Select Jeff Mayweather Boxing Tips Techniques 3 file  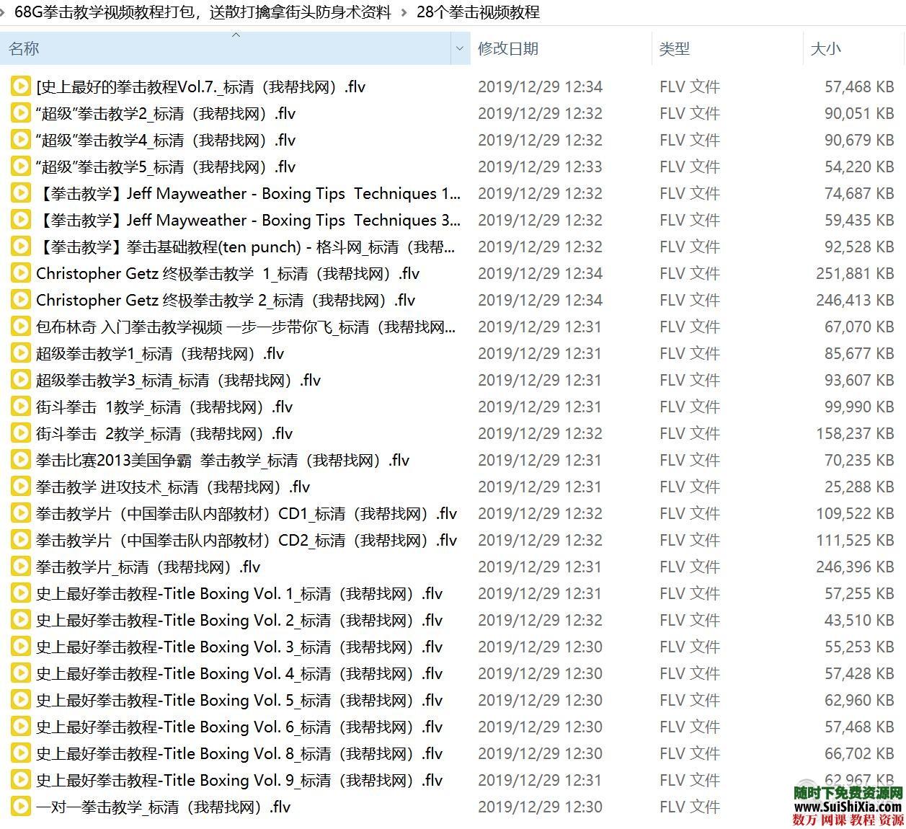pyautogui.click(x=248, y=221)
